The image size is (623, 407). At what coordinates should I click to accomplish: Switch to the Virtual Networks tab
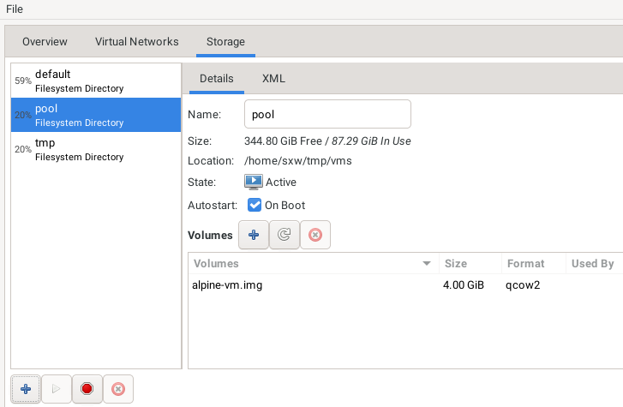[136, 41]
